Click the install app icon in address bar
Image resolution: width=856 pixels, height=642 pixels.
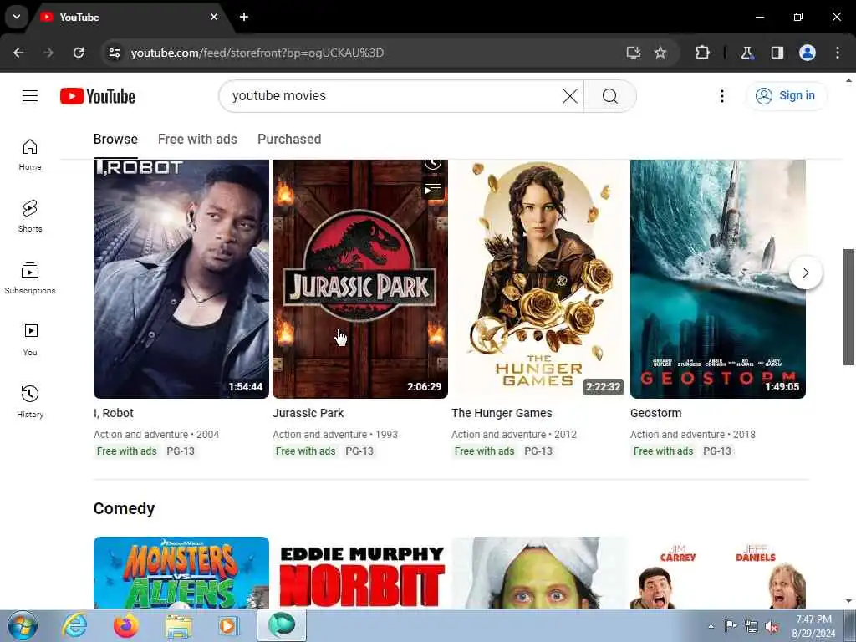(634, 53)
